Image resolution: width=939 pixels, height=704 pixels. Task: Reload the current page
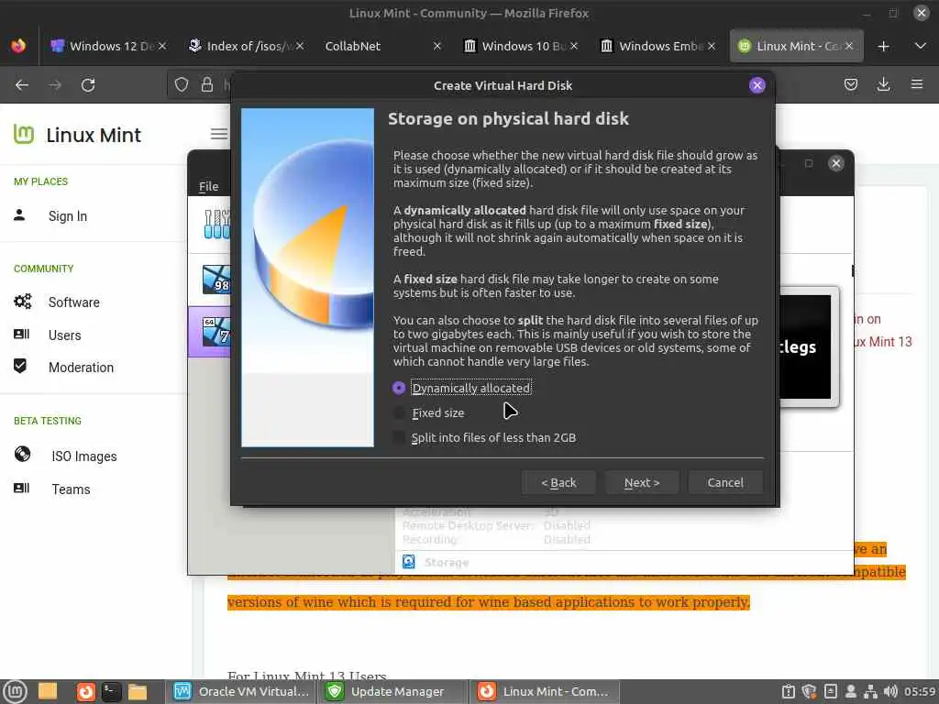point(88,85)
